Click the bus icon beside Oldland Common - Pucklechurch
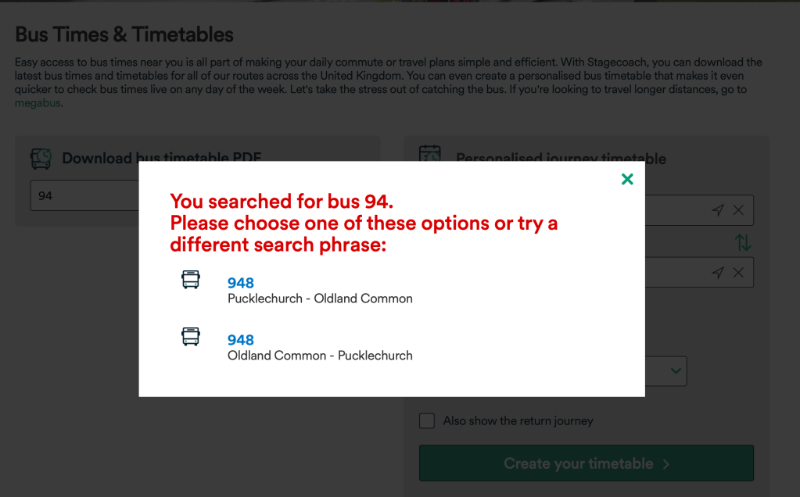800x497 pixels. [191, 337]
